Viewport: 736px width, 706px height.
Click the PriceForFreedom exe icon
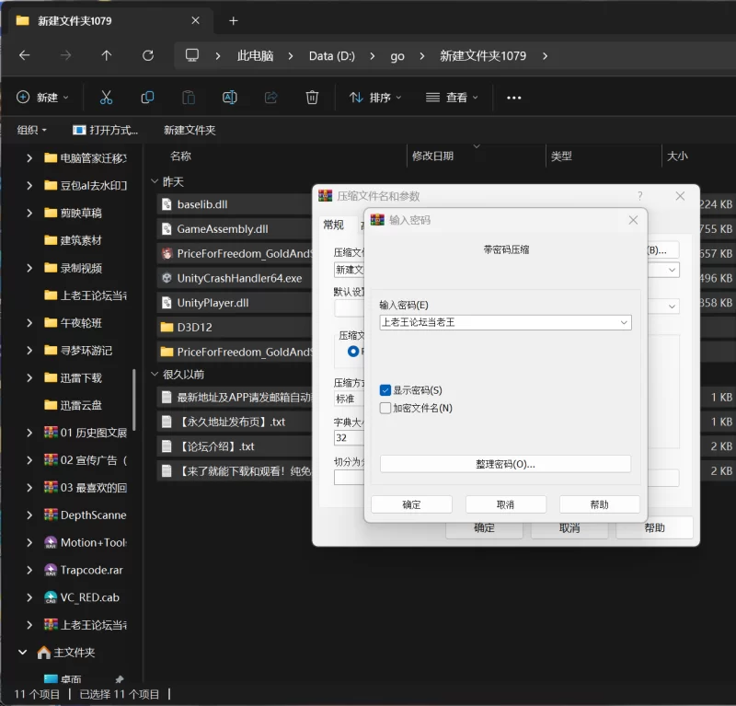(x=167, y=253)
